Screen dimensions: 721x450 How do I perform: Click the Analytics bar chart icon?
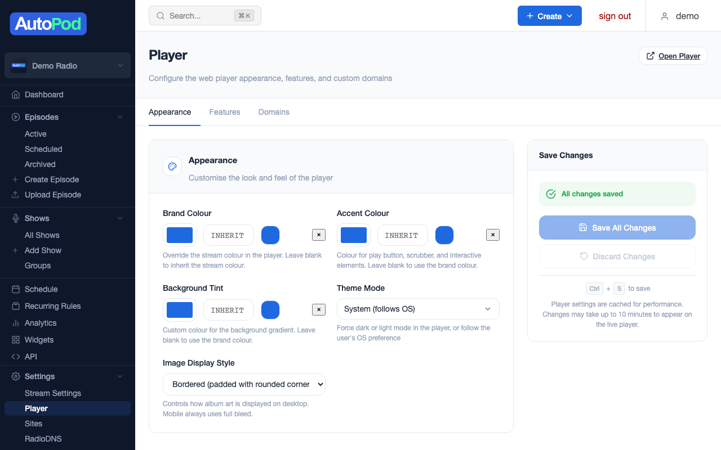pos(16,323)
